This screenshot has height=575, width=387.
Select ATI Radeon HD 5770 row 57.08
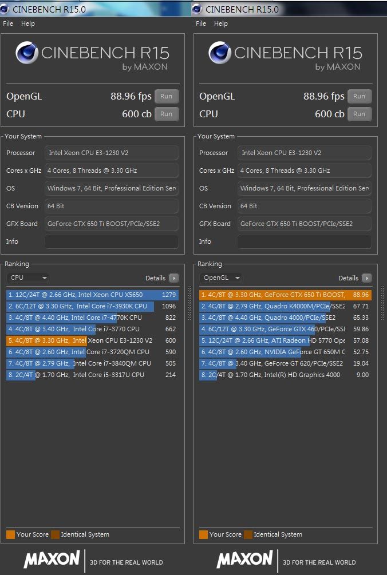pyautogui.click(x=286, y=340)
